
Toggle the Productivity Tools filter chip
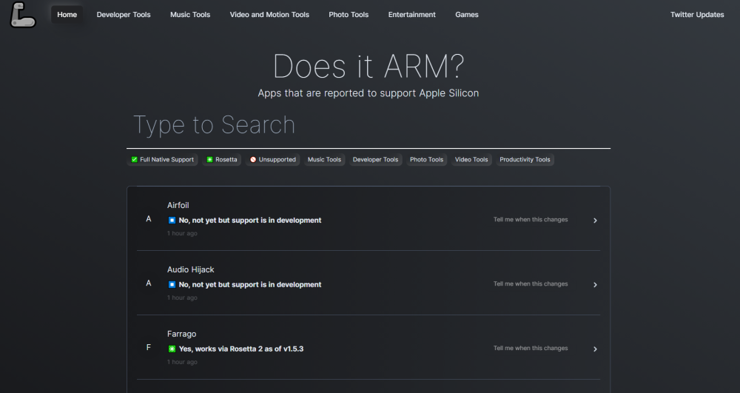point(525,159)
